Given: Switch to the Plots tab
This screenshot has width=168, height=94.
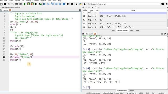Looking at the screenshot, I should pos(132,31).
